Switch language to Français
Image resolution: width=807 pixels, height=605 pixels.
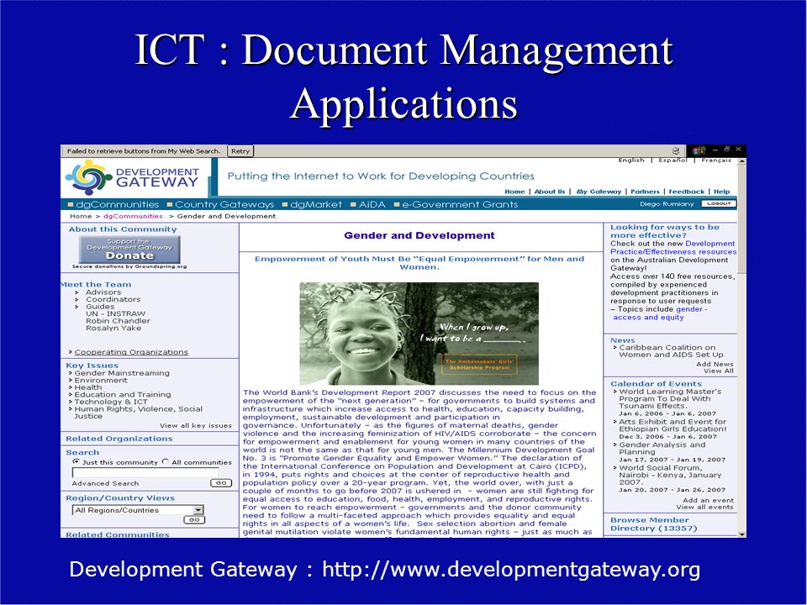(x=716, y=160)
